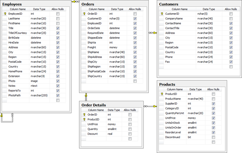Select the HomePhone column in Employees
This screenshot has height=153, width=242.
point(15,71)
